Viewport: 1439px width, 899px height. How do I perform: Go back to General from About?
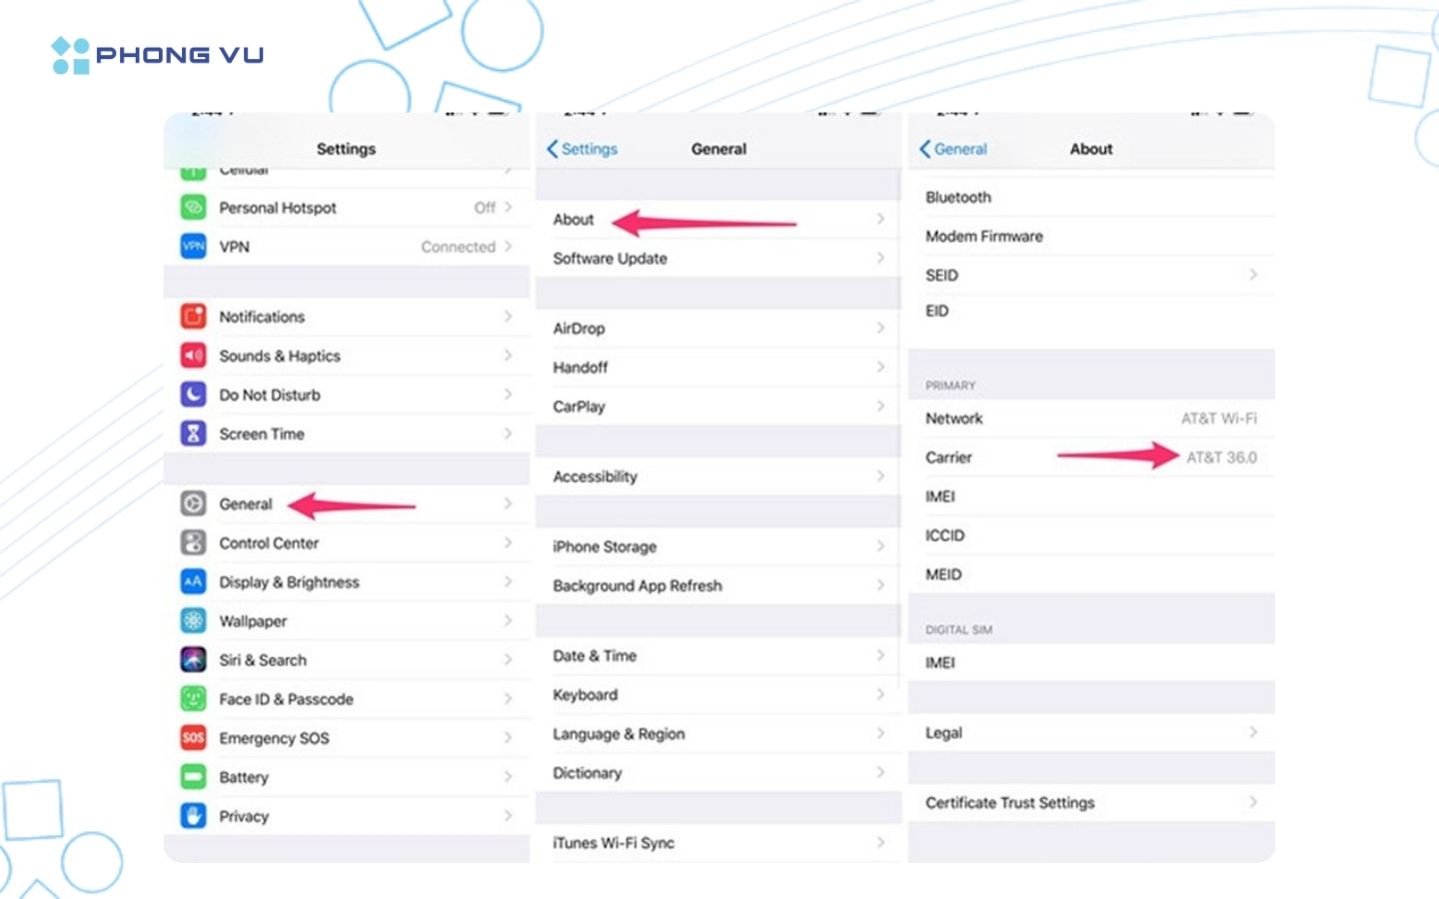pyautogui.click(x=953, y=149)
